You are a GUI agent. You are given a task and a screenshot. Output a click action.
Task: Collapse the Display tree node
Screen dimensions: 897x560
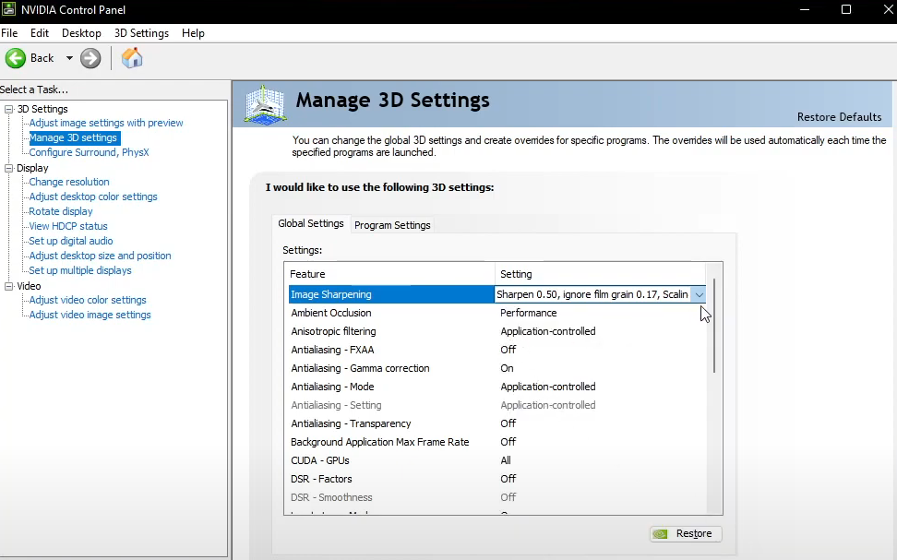[x=8, y=168]
